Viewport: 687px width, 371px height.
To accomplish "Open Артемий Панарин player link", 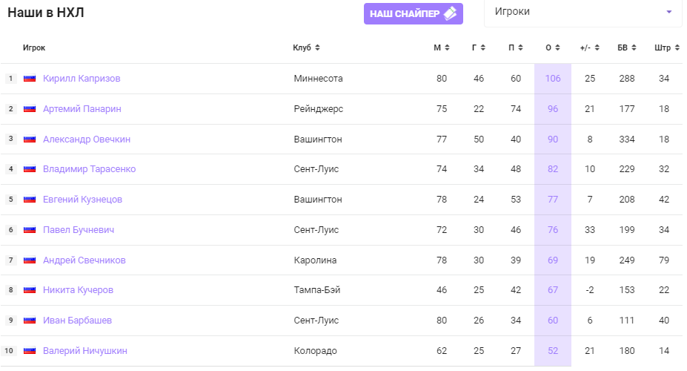I will click(x=82, y=109).
